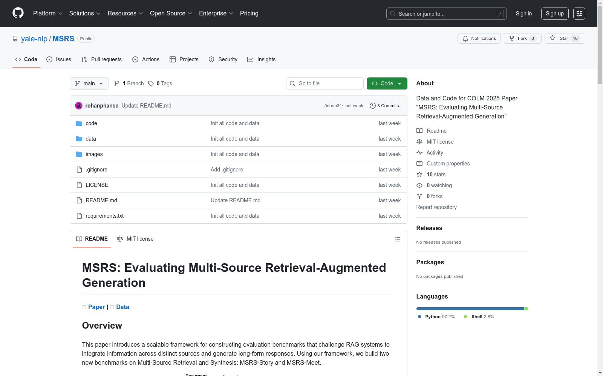Screen dimensions: 603x376
Task: Expand the Platform menu
Action: coord(48,14)
